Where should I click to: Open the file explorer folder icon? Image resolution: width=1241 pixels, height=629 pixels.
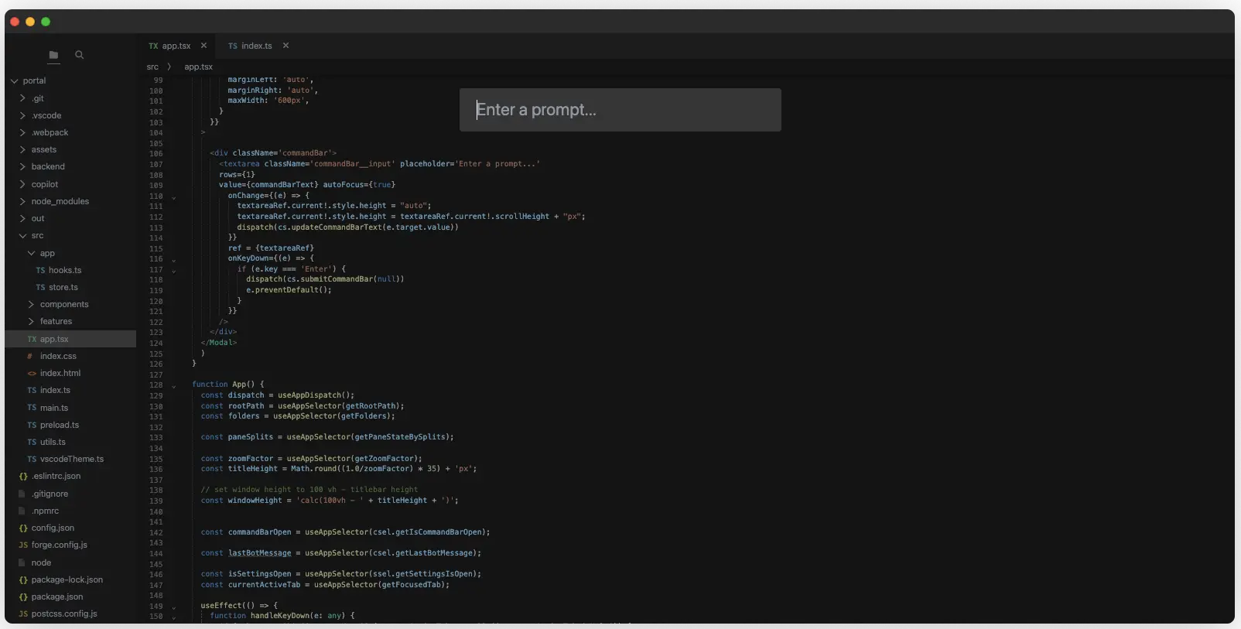coord(53,55)
